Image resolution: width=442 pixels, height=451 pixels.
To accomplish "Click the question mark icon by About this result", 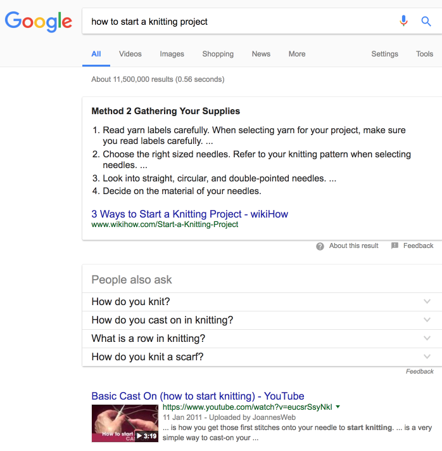I will (x=320, y=246).
